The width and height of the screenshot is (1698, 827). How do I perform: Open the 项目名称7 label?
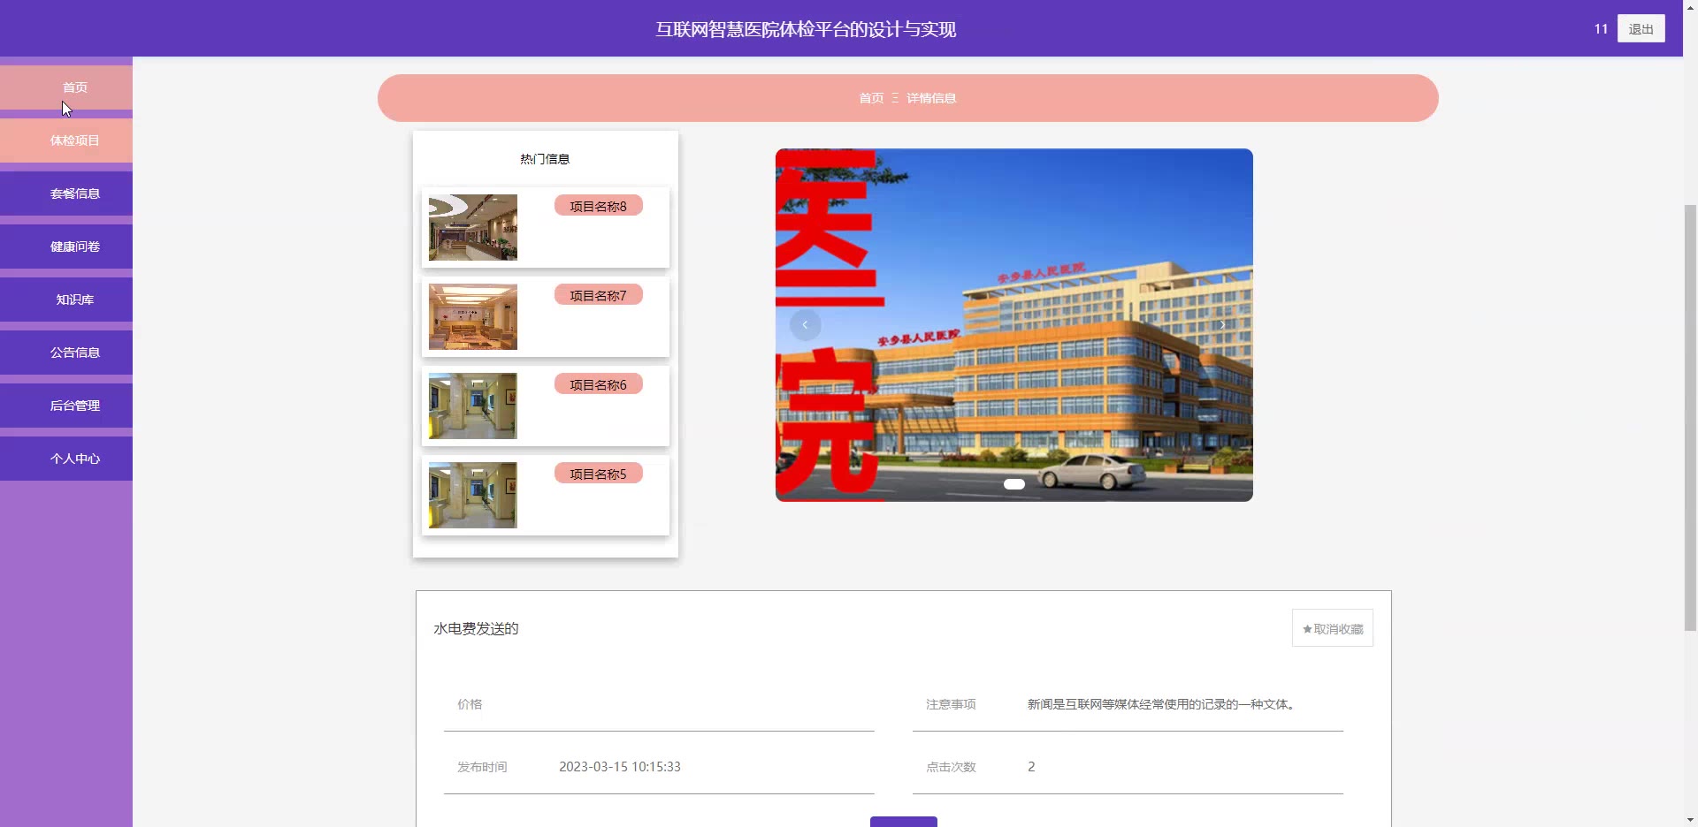pyautogui.click(x=598, y=295)
